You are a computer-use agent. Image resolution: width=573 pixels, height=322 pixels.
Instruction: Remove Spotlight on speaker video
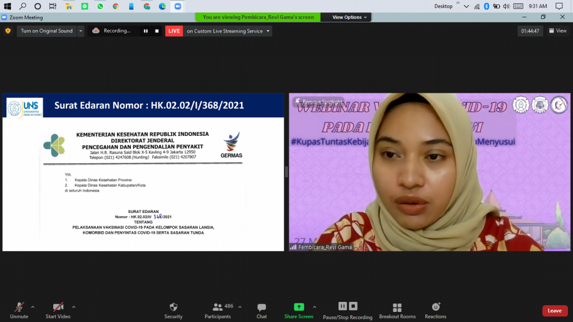pyautogui.click(x=318, y=102)
